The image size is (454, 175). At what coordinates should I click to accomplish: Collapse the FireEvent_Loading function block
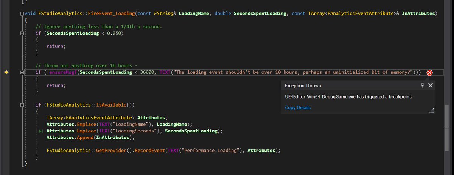pos(22,14)
